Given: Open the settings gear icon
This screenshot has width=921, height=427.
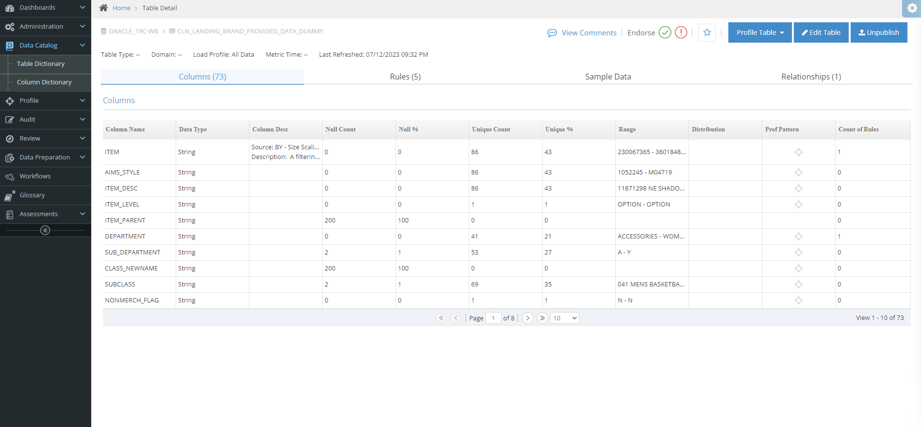Looking at the screenshot, I should click(912, 8).
